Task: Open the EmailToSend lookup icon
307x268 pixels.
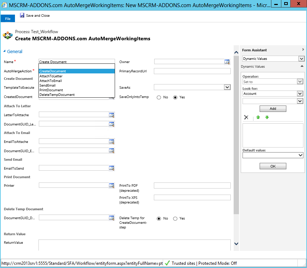Action: click(111, 168)
